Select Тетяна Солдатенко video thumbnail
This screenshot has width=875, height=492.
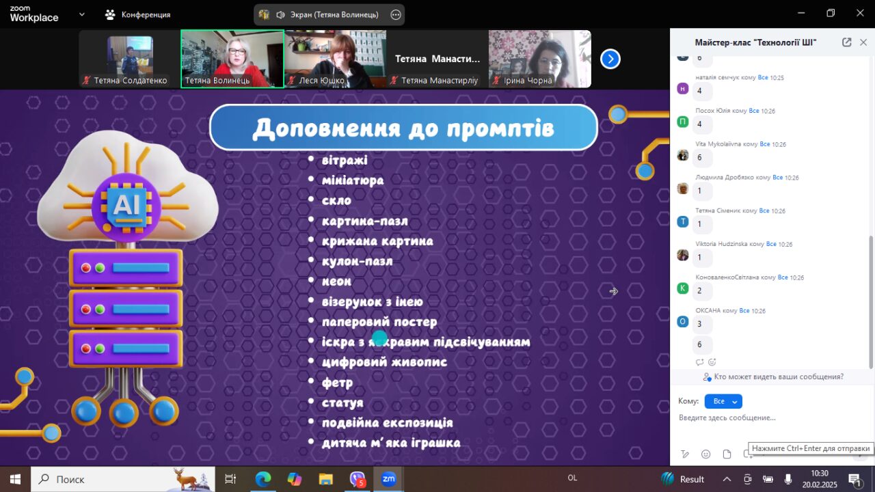tap(130, 59)
